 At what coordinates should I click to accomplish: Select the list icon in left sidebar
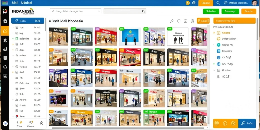(x=5, y=76)
